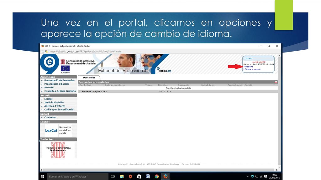Open Codi segur de verificació
This screenshot has height=180, width=321.
(x=59, y=110)
